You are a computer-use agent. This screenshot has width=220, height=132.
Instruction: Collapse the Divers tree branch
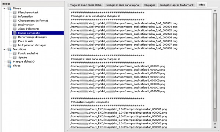pyautogui.click(x=4, y=8)
